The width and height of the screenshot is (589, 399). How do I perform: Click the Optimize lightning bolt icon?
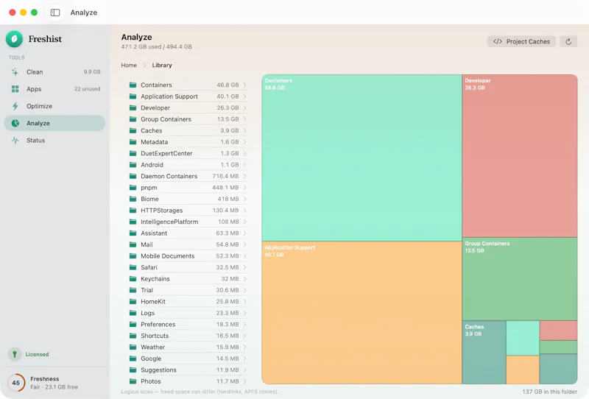[x=15, y=106]
